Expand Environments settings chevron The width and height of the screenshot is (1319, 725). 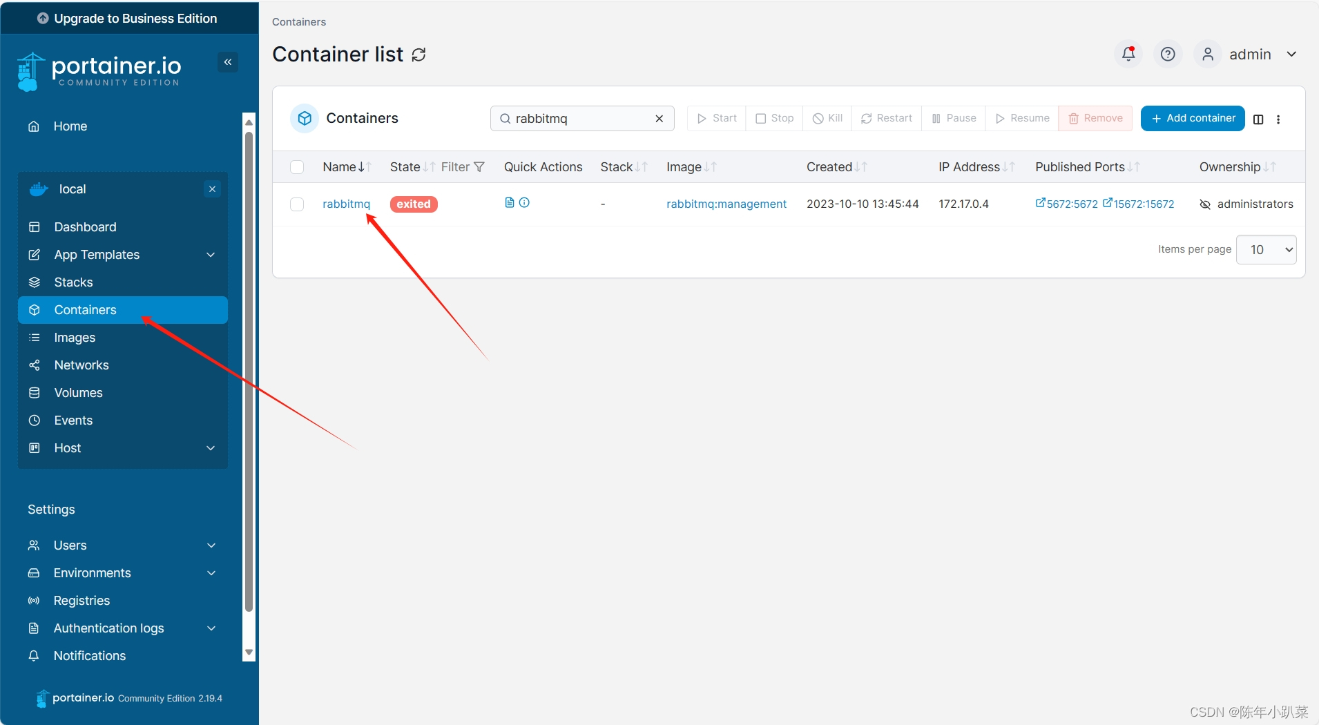(211, 573)
